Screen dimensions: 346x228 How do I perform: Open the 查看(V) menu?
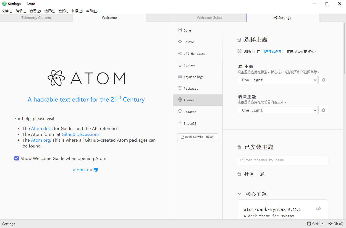[x=35, y=11]
